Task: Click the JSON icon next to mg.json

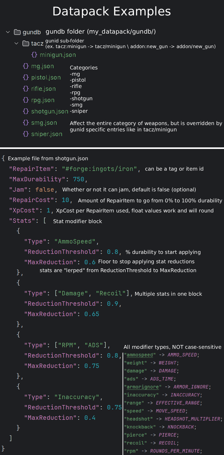Action: click(26, 66)
